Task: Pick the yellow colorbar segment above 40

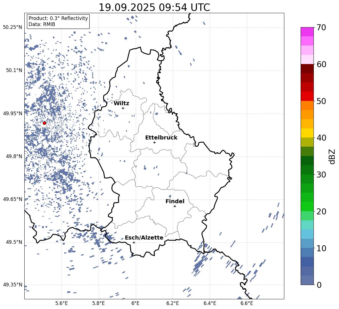Action: point(307,133)
